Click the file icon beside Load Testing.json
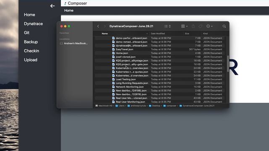The width and height of the screenshot is (269, 151). coord(113,79)
